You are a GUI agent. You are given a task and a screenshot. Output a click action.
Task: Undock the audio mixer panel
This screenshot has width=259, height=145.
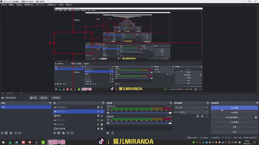point(171,103)
